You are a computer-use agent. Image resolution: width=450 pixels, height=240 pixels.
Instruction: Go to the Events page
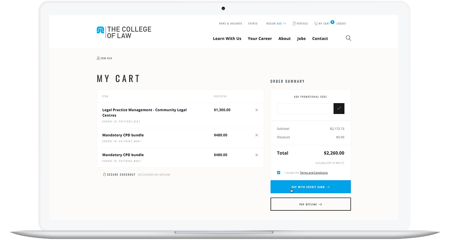(253, 23)
